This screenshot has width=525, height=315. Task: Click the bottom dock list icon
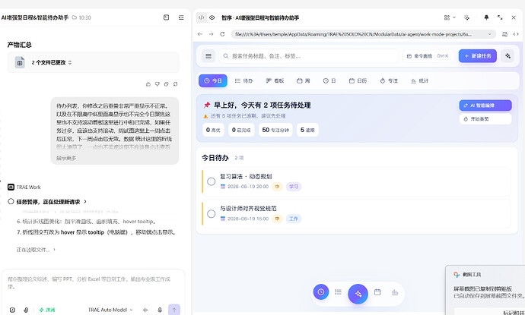(x=338, y=292)
